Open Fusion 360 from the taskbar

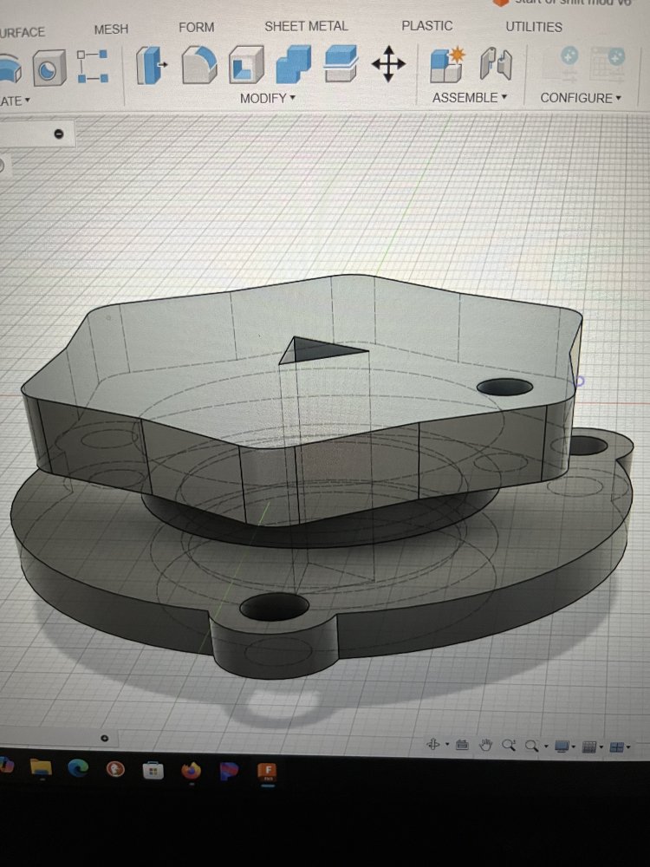point(268,770)
